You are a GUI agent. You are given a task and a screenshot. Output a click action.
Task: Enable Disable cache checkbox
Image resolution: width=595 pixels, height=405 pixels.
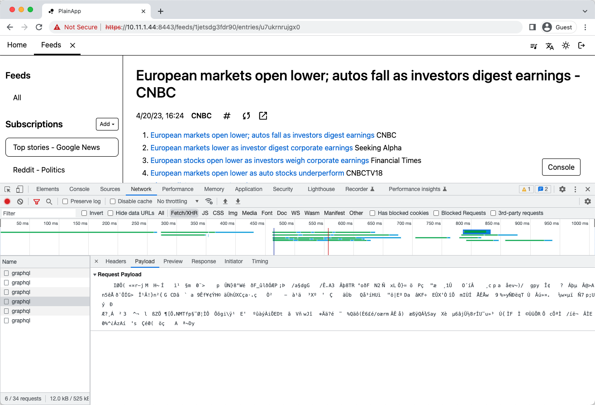113,201
